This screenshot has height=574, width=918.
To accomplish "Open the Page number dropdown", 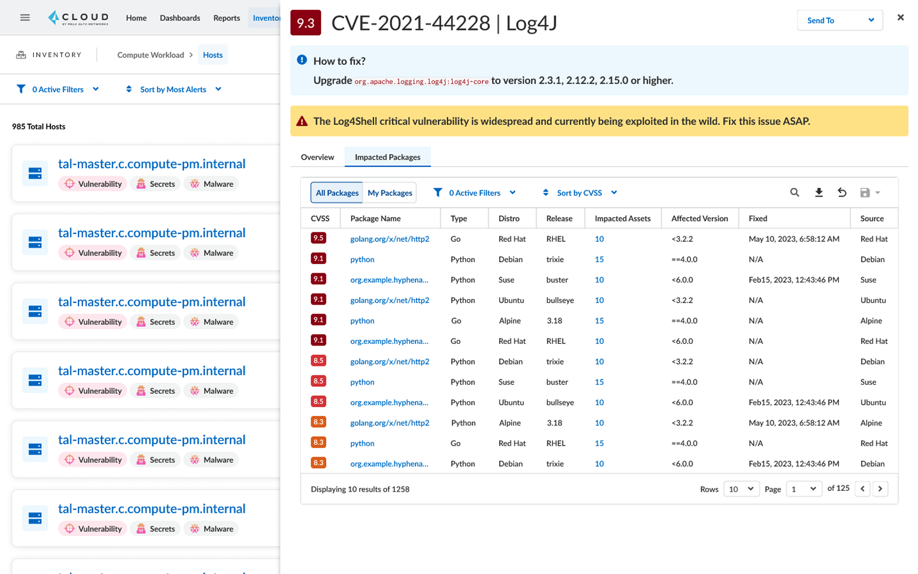I will pyautogui.click(x=804, y=489).
